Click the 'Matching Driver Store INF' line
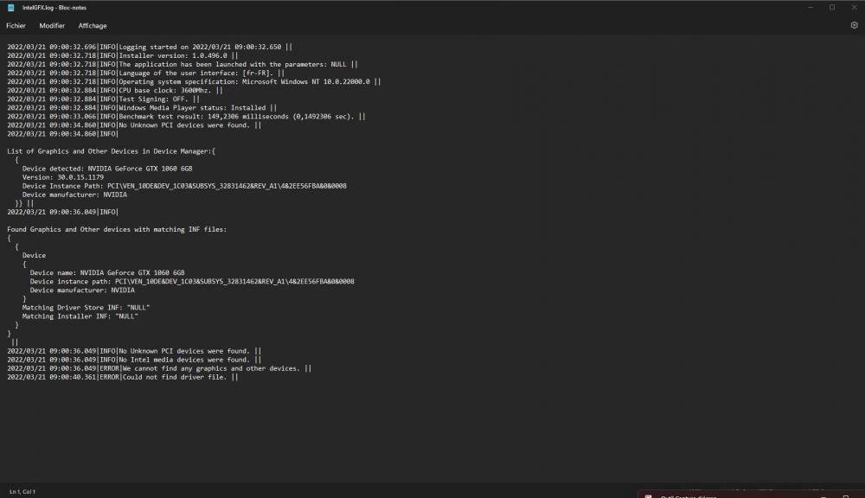865x498 pixels. (86, 307)
